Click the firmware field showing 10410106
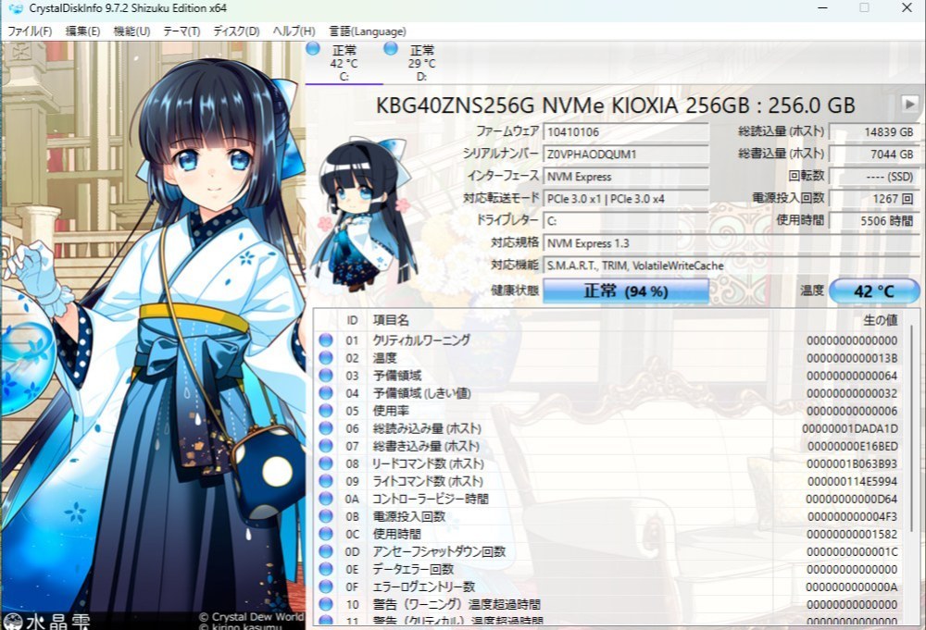926x630 pixels. tap(625, 132)
